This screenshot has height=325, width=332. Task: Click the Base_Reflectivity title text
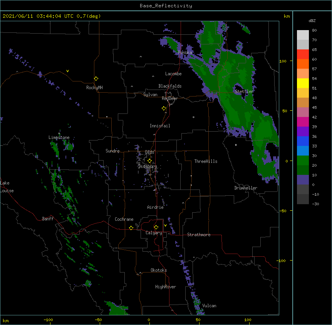click(166, 6)
